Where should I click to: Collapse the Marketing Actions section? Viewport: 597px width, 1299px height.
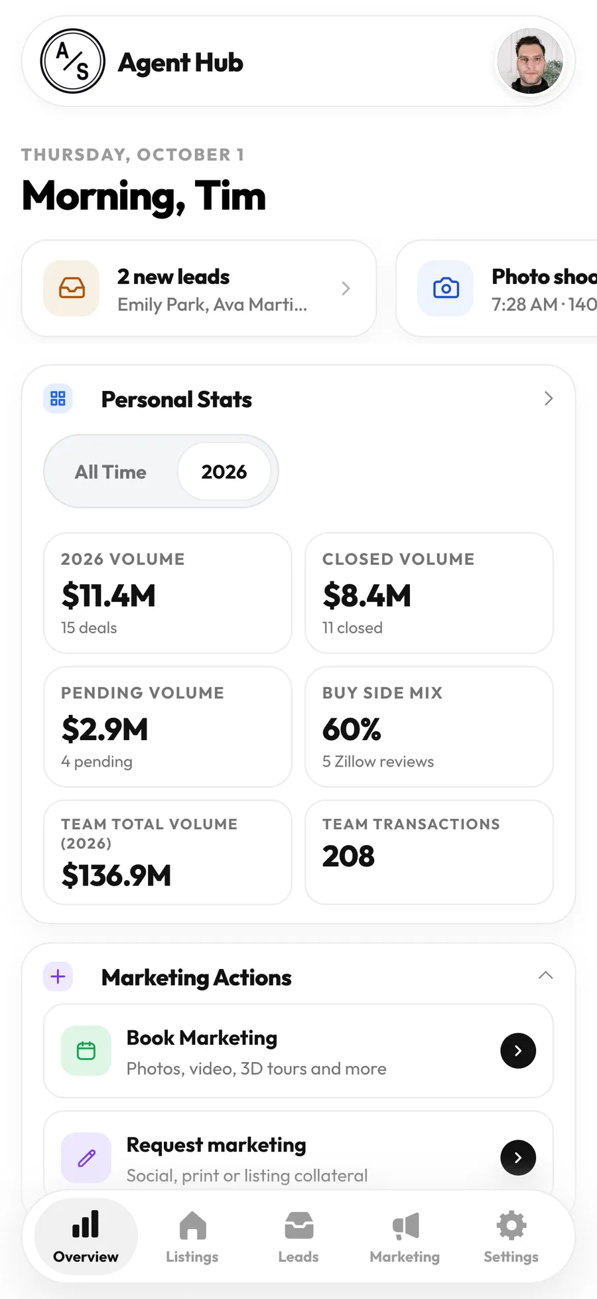pos(546,975)
